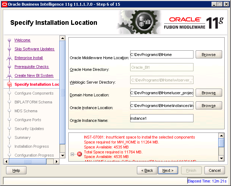Click the Installation Progress step label
The height and width of the screenshot is (186, 231).
pos(32,146)
